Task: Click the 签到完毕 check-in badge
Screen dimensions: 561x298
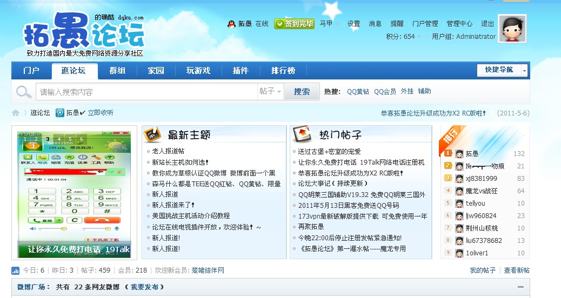Action: click(294, 24)
